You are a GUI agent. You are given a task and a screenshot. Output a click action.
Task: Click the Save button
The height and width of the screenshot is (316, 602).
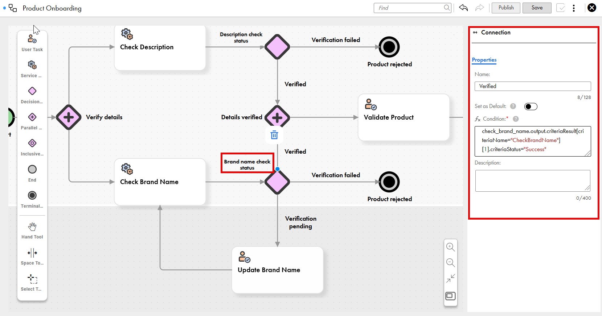[537, 8]
